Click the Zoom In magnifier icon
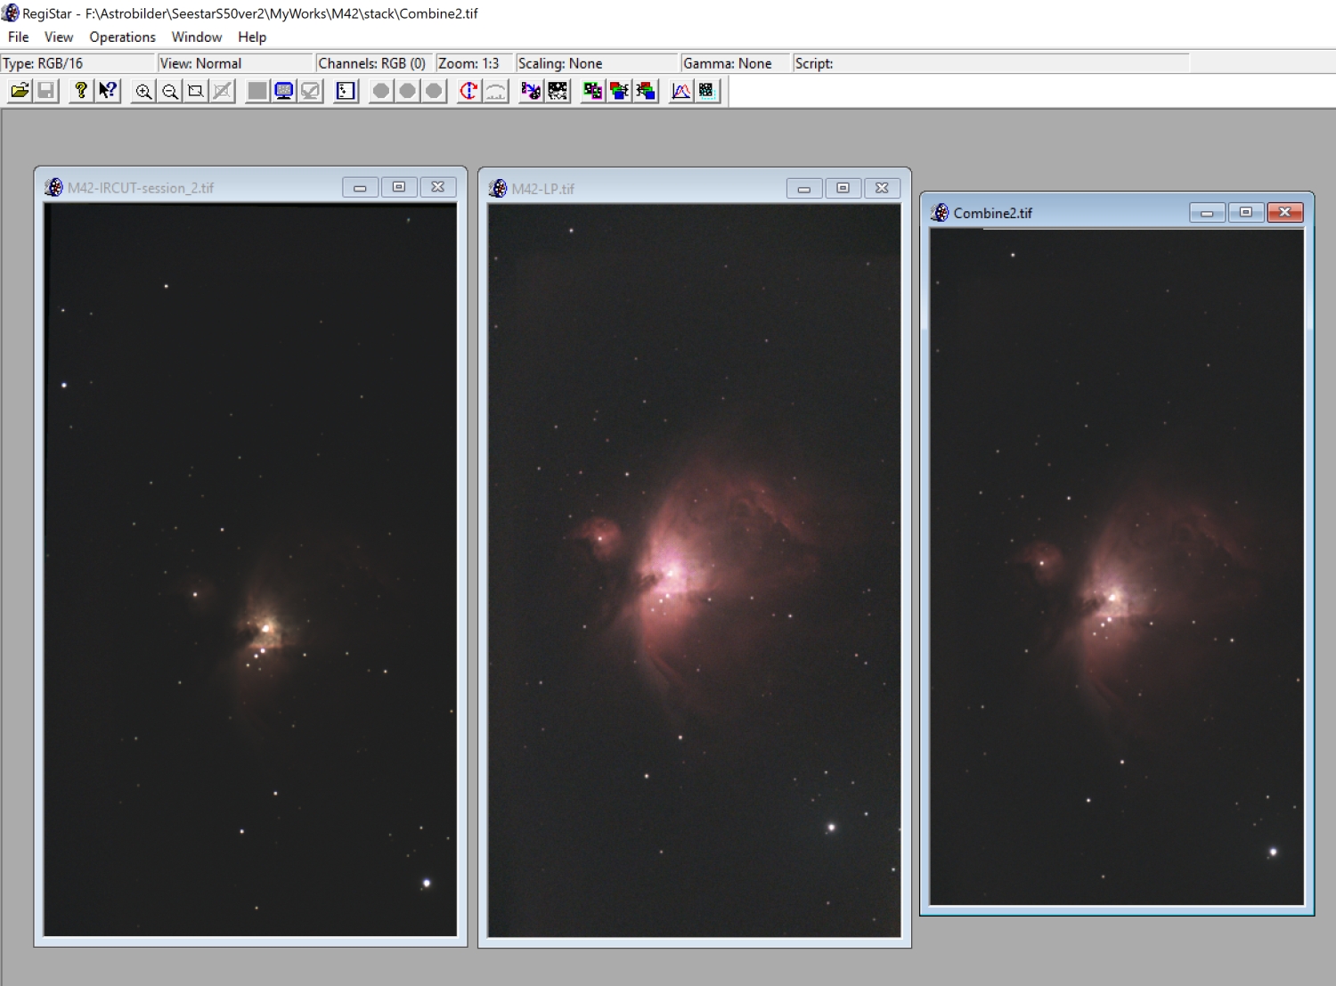 pos(143,91)
